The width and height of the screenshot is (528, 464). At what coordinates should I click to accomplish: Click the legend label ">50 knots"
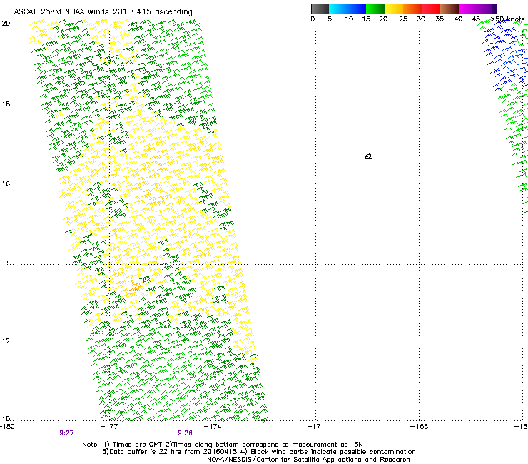[507, 19]
